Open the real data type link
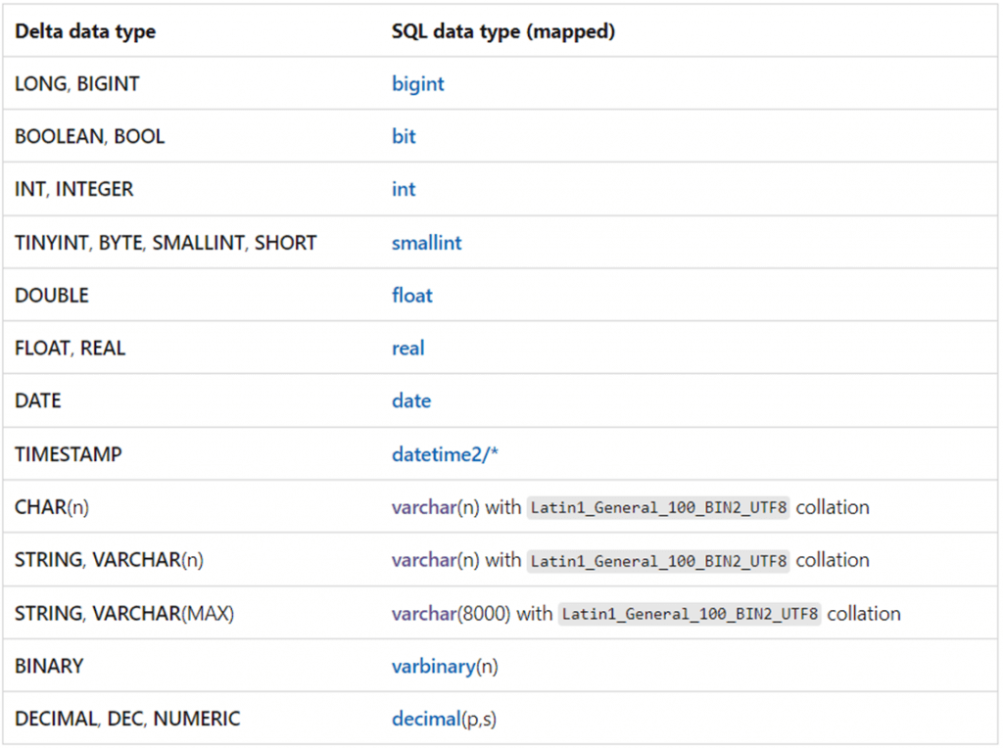The image size is (1003, 748). click(x=407, y=348)
